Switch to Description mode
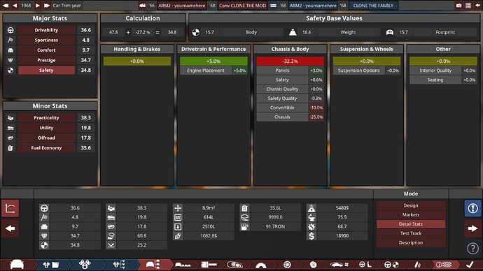 pyautogui.click(x=411, y=242)
